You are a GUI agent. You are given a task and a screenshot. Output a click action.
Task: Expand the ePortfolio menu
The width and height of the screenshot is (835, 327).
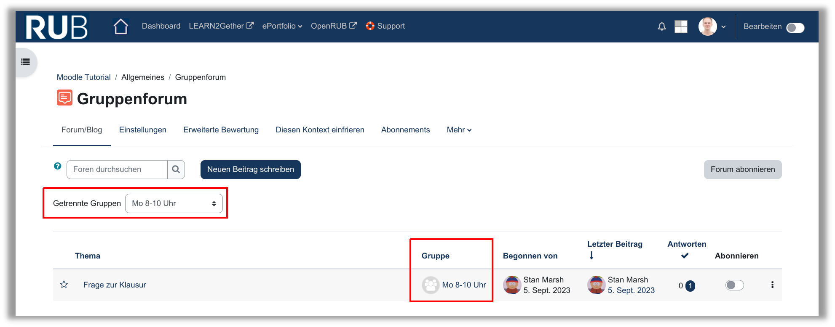[x=282, y=26]
